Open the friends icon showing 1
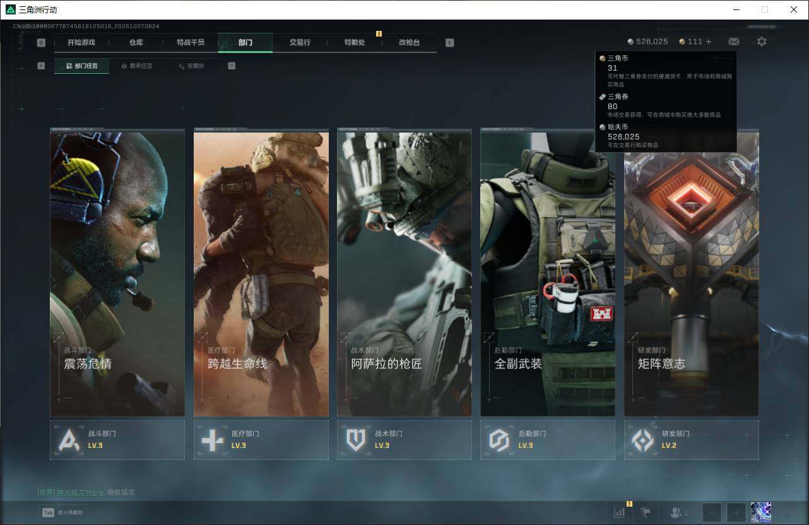This screenshot has width=809, height=525. pyautogui.click(x=679, y=513)
